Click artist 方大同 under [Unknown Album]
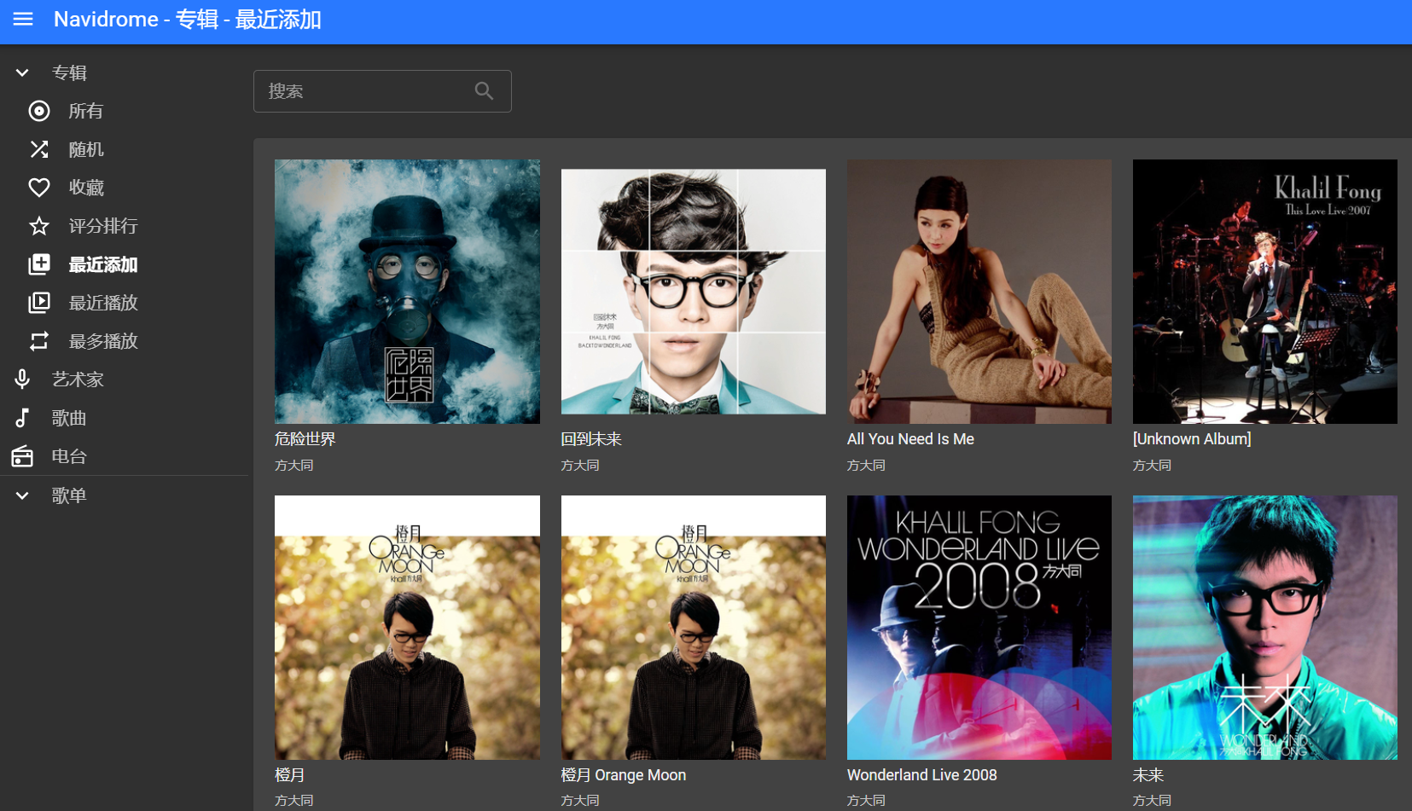Image resolution: width=1412 pixels, height=811 pixels. [1152, 466]
